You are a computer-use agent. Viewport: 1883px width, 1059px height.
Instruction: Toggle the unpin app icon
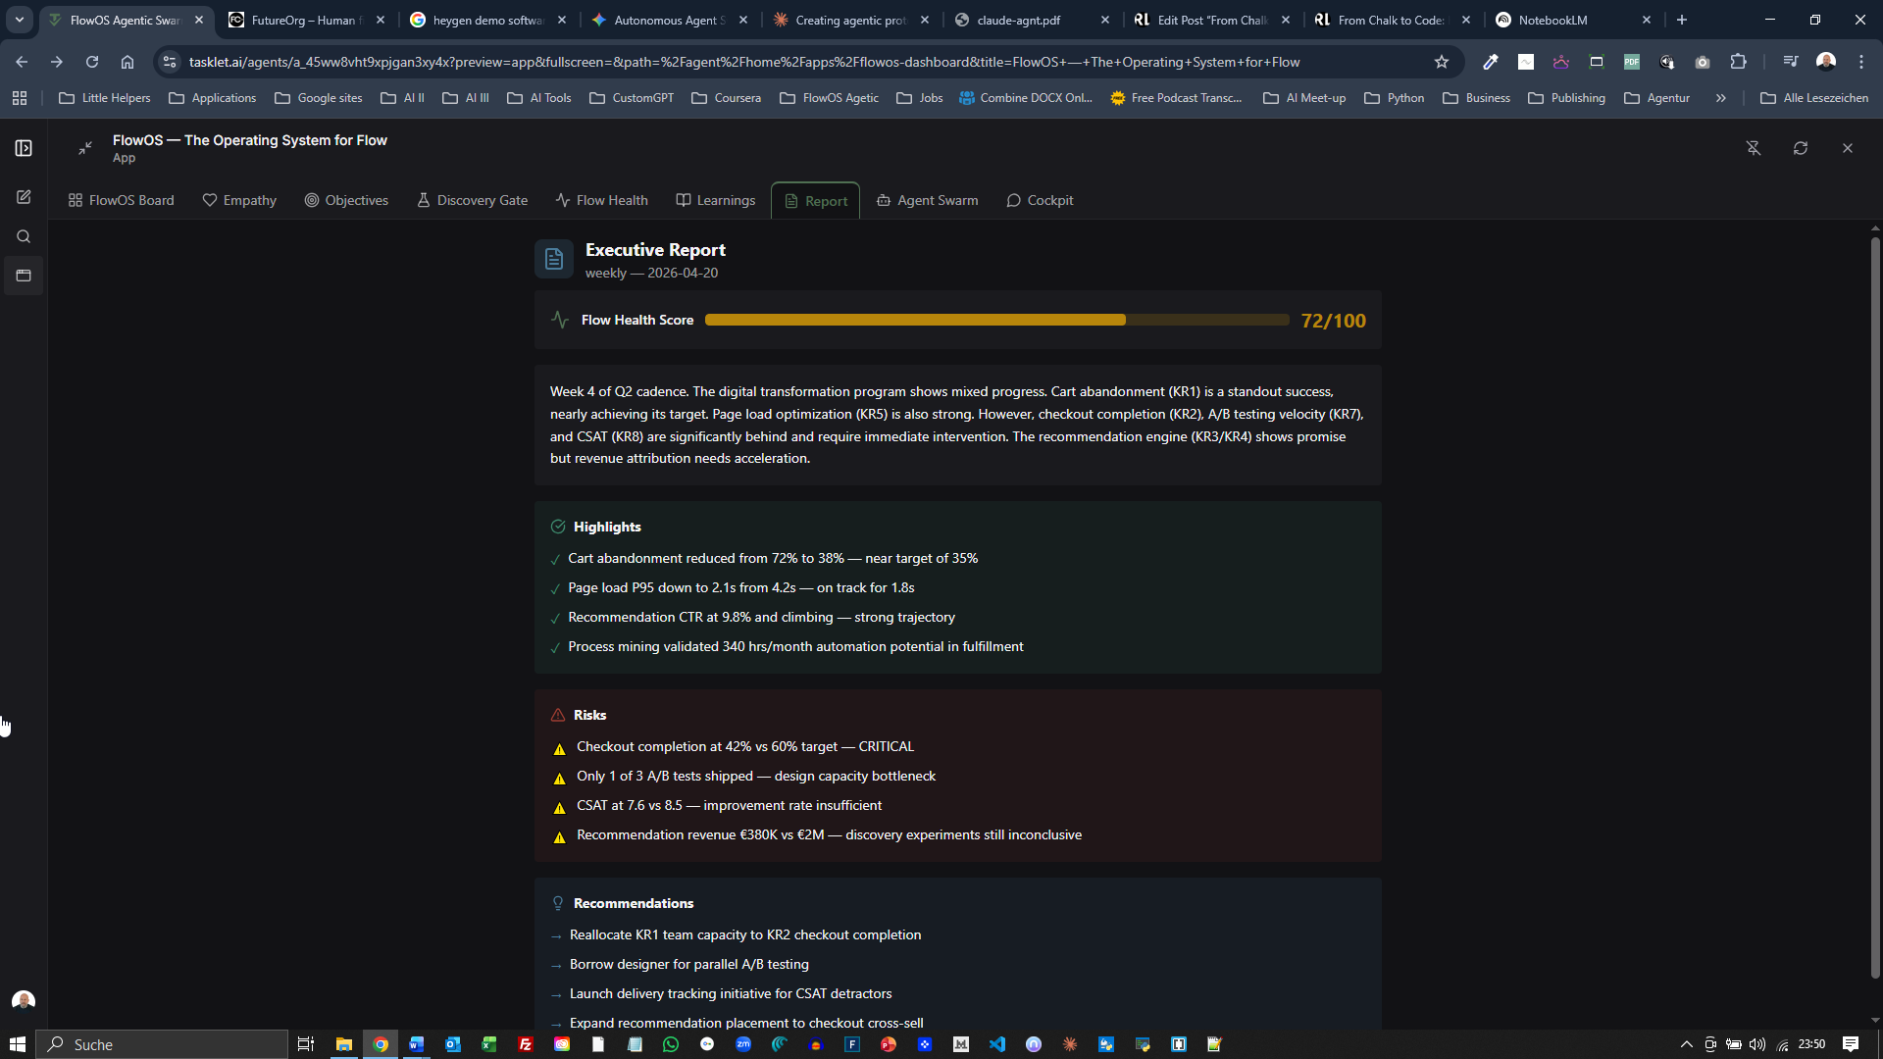(1754, 148)
